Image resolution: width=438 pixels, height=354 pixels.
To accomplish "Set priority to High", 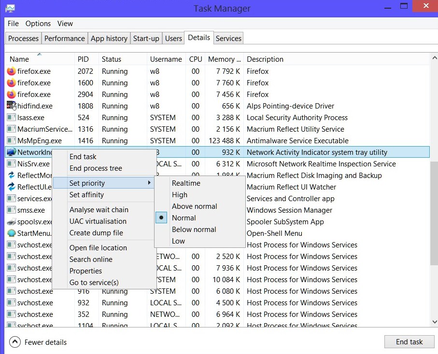I will coord(180,195).
